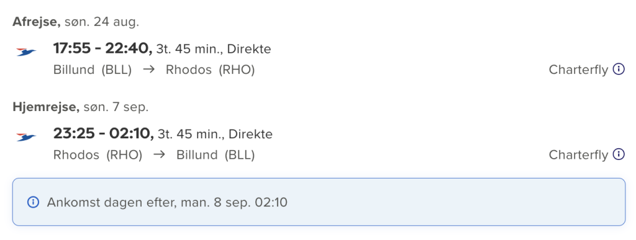This screenshot has height=240, width=636.
Task: Click Rhodos (RHO) origin on return flight
Action: tap(98, 154)
